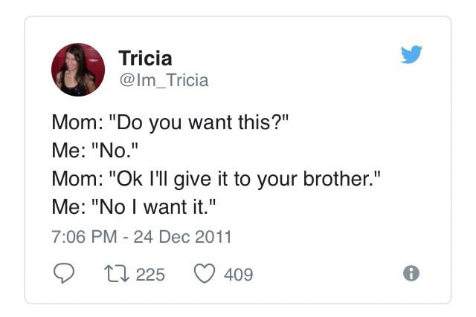Click the word Mom on the first line
Viewport: 476px width, 317px height.
[74, 122]
